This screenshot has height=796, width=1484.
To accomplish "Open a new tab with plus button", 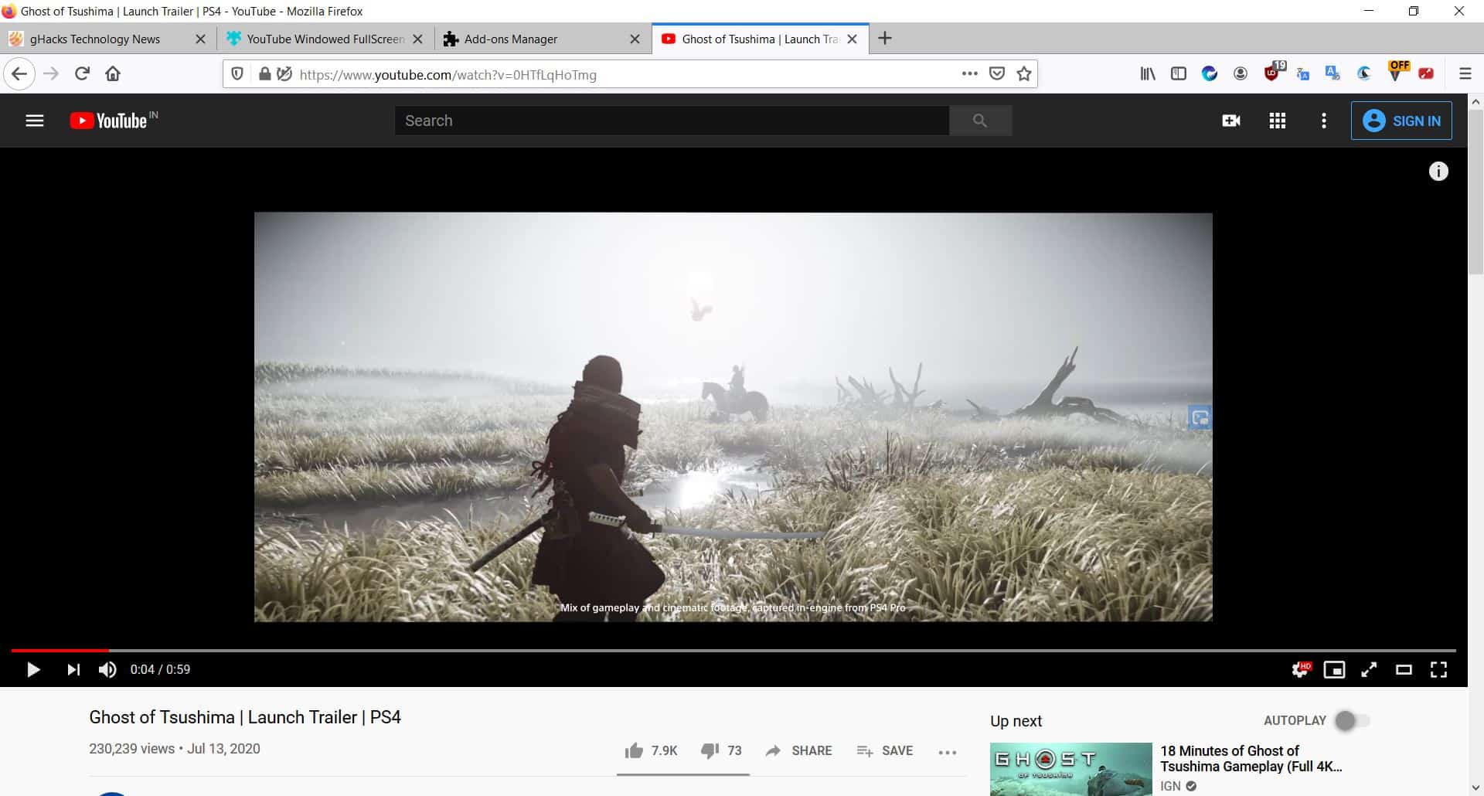I will 885,39.
